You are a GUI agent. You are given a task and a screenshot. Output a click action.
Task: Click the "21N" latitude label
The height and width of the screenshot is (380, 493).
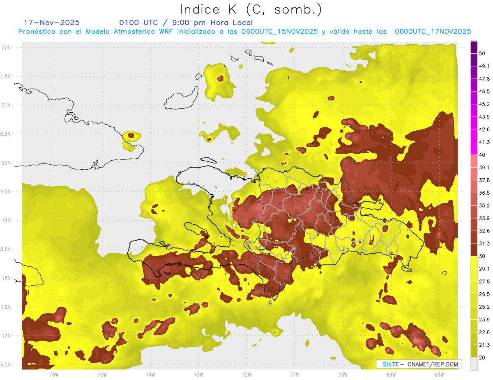[7, 105]
